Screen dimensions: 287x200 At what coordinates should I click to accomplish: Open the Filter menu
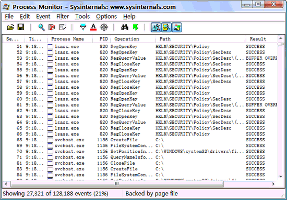coord(63,17)
